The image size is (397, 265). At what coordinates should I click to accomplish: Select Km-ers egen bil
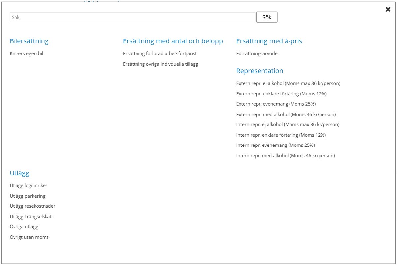(x=26, y=54)
